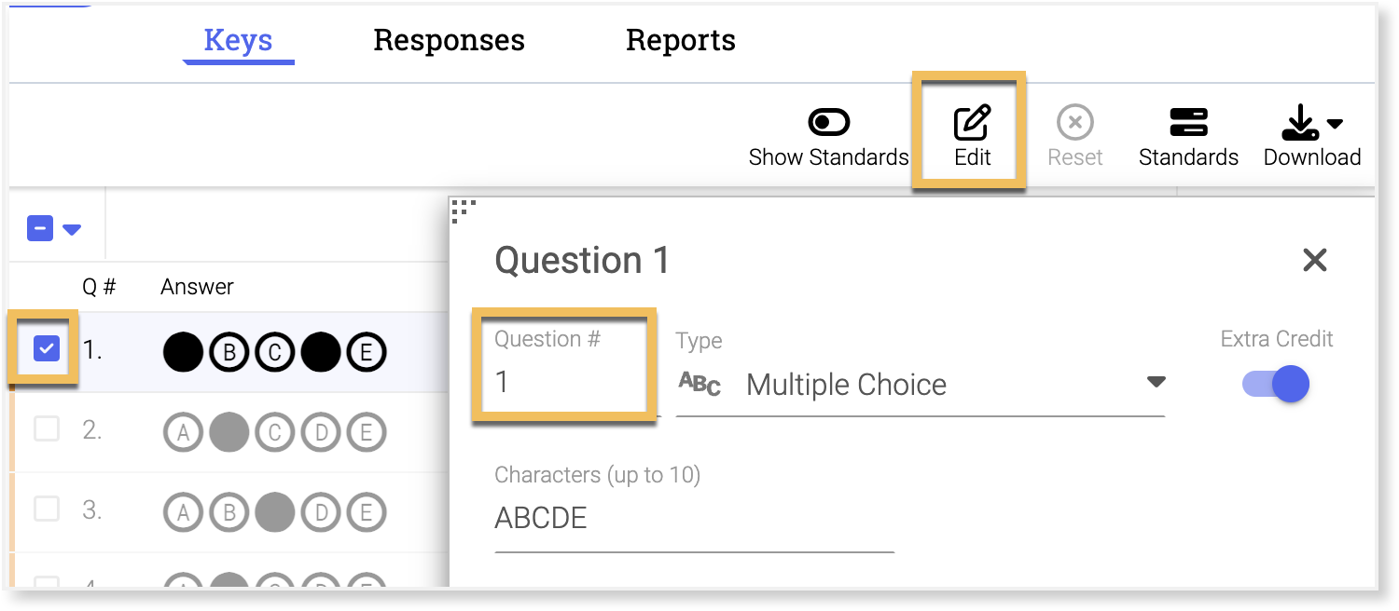Uncheck the question 1 checkbox
The height and width of the screenshot is (611, 1399).
point(47,349)
